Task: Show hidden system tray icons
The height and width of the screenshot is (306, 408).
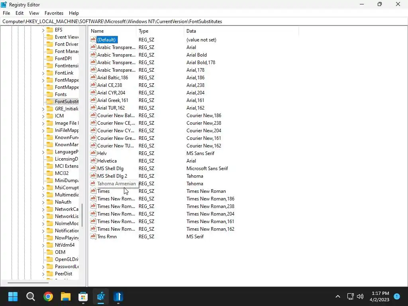Action: (x=338, y=296)
